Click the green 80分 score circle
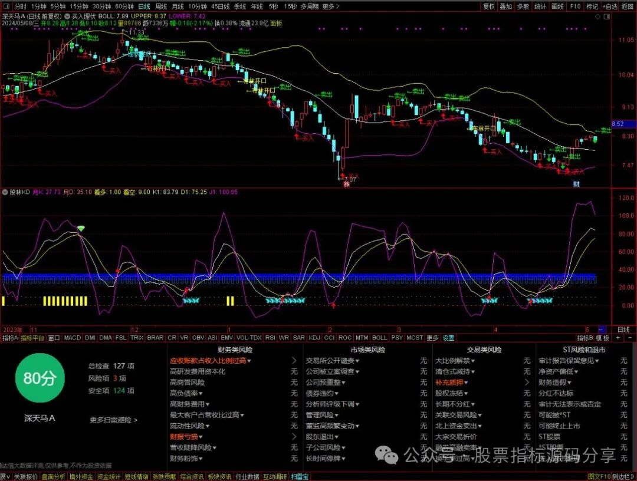Viewport: 637px width, 481px height. coord(40,378)
